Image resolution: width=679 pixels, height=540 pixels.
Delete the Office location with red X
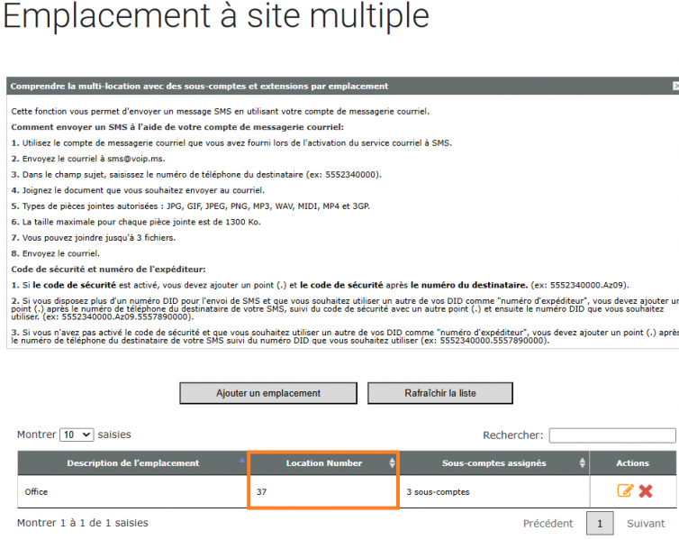[x=645, y=491]
